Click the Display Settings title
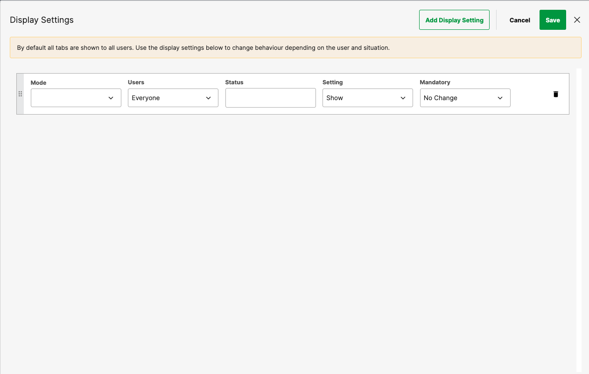The image size is (589, 374). click(x=42, y=20)
